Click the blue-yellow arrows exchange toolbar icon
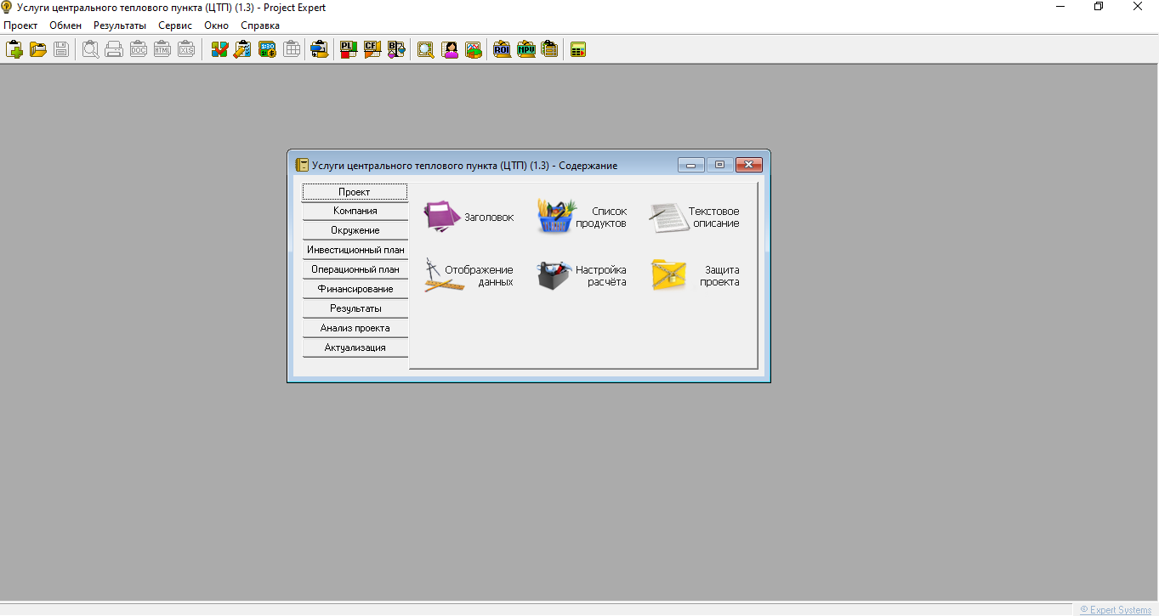 click(x=319, y=49)
